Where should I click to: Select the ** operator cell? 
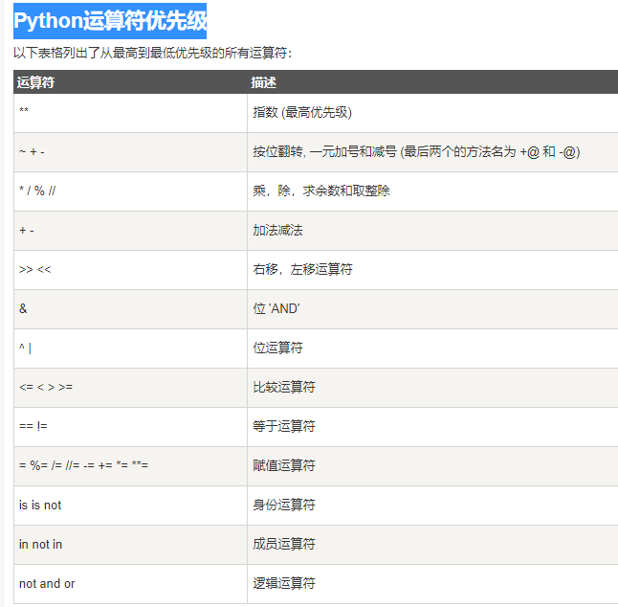pos(130,113)
